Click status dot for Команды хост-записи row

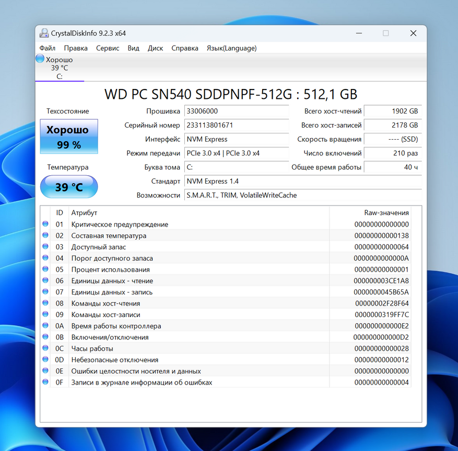[45, 314]
